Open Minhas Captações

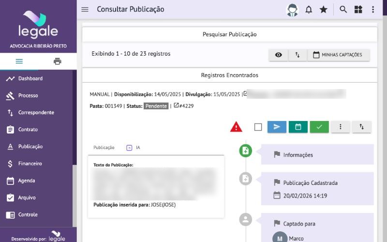click(338, 55)
